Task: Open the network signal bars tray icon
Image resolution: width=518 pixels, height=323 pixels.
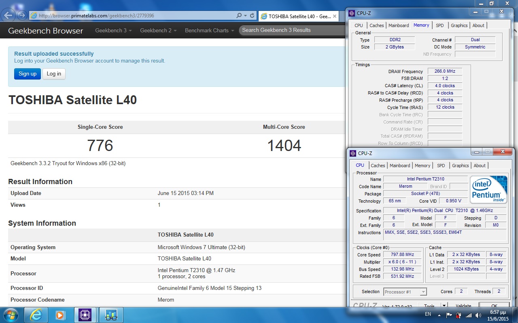Action: (469, 315)
